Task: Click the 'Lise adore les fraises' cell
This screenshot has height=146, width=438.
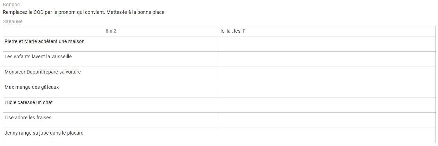Action: tap(28, 118)
